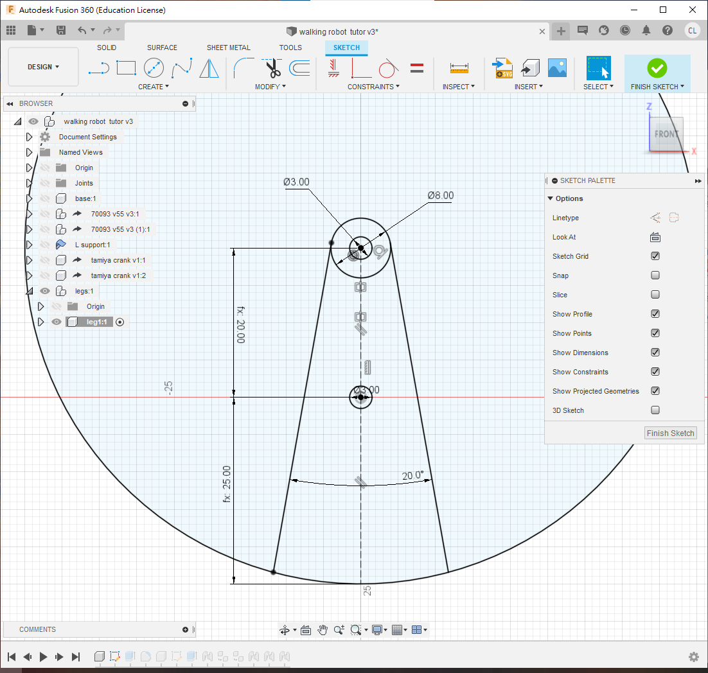Screen dimensions: 708x673
Task: Select the 2-Point Rectangle tool
Action: pos(126,67)
